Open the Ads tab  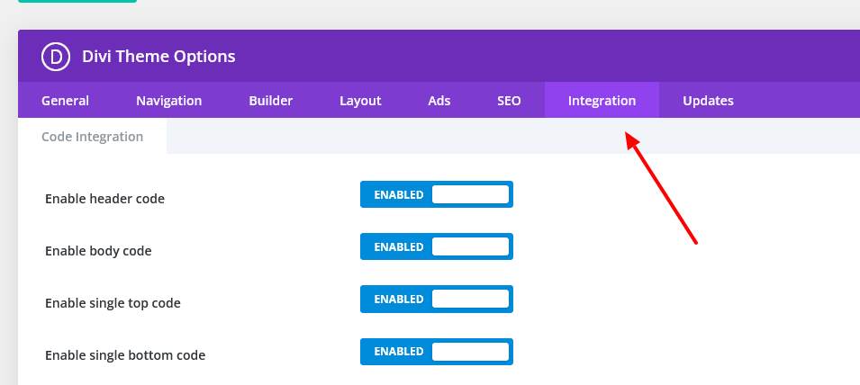[439, 101]
